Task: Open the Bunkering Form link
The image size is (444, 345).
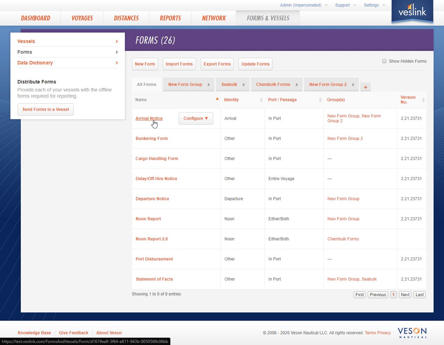Action: [152, 139]
